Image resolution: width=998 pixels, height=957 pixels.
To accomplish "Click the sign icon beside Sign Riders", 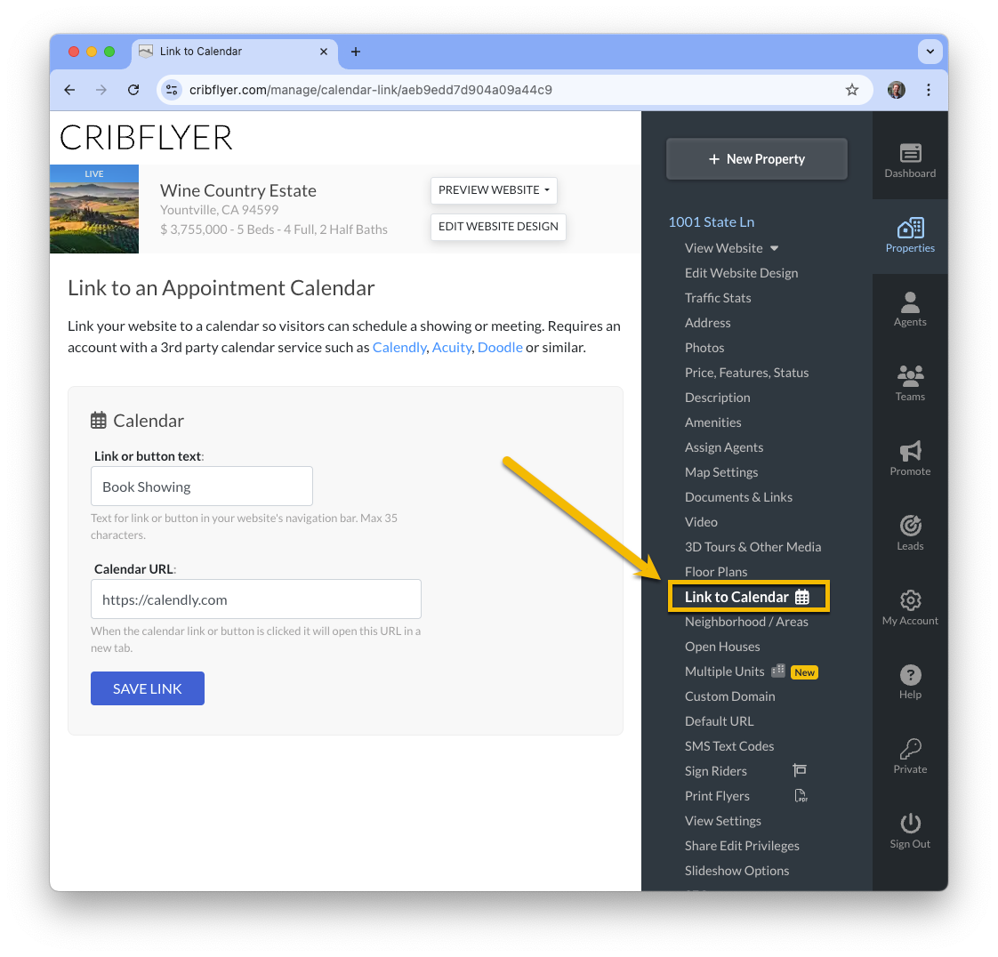I will pyautogui.click(x=800, y=770).
